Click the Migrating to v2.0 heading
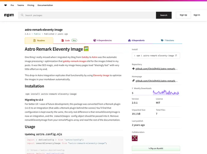The image size is (207, 154). coord(34,100)
